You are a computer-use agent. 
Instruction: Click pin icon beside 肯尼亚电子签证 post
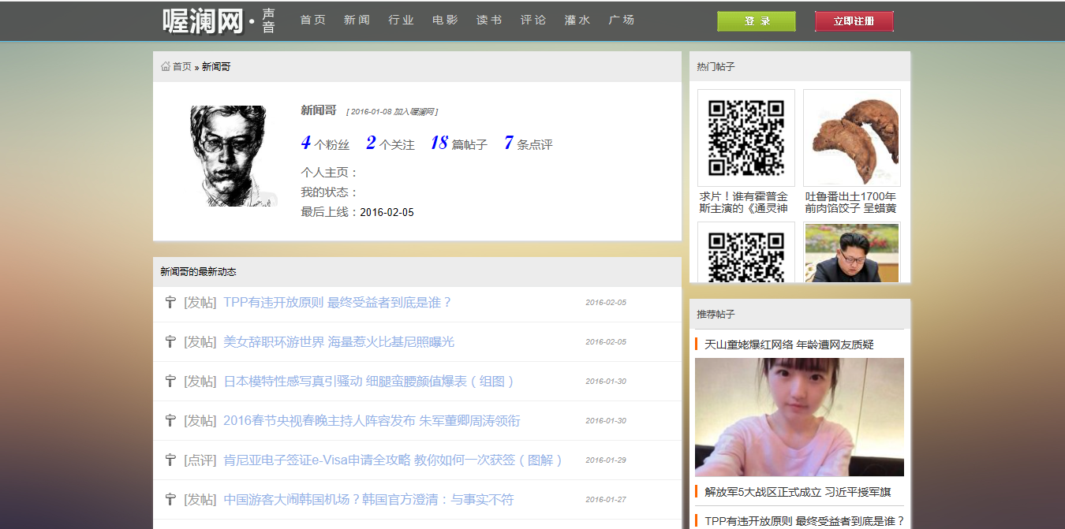tap(170, 460)
